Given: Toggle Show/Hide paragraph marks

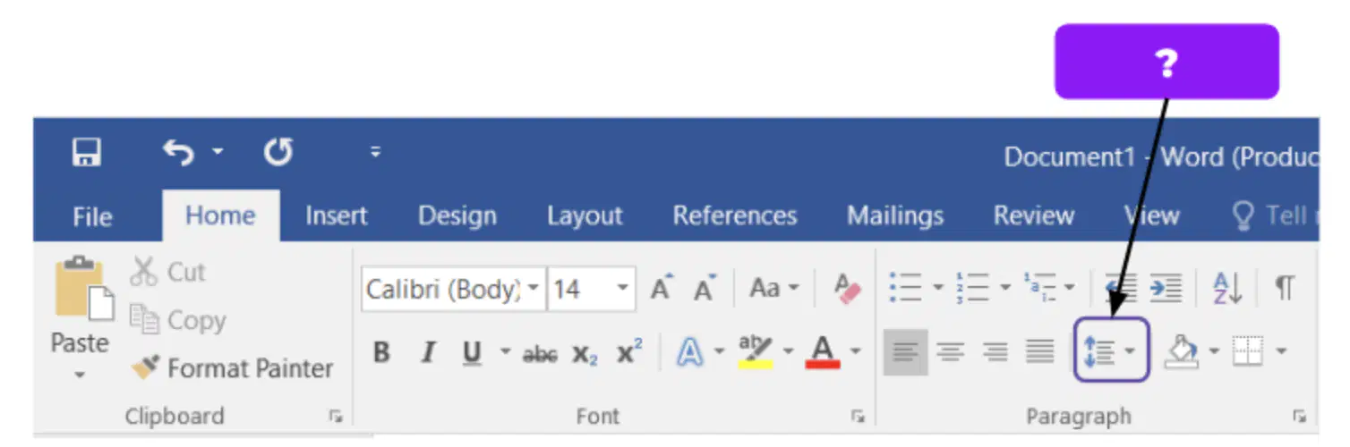Looking at the screenshot, I should click(1285, 288).
